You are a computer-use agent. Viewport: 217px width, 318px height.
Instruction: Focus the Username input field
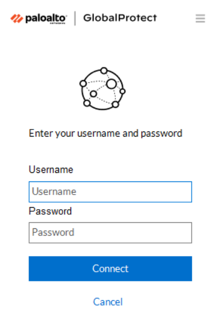(x=110, y=192)
